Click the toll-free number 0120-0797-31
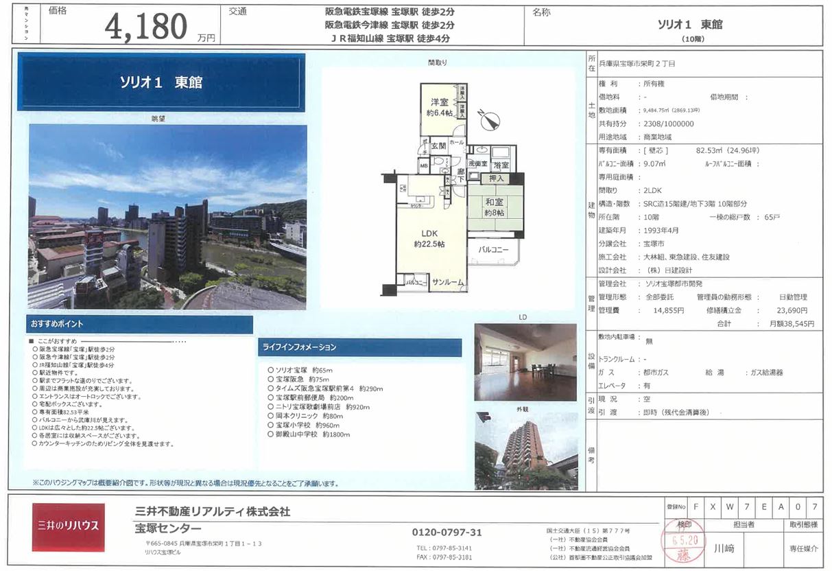The image size is (832, 571). (447, 532)
